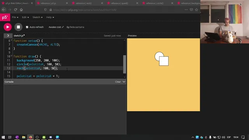Image resolution: width=249 pixels, height=140 pixels.
Task: Show hidden system tray icons
Action: [x=193, y=137]
